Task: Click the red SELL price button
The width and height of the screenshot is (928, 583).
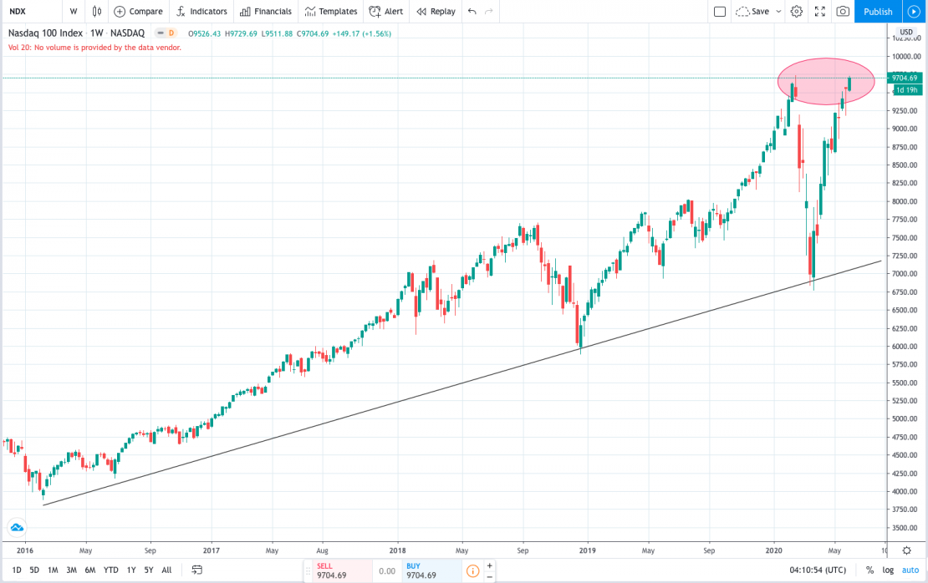Action: click(336, 570)
